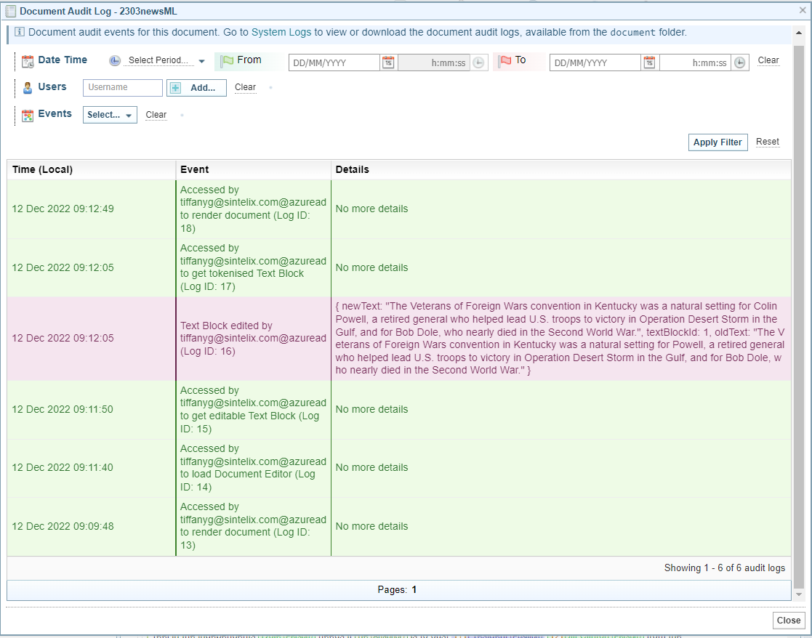812x638 pixels.
Task: Open the To date calendar picker
Action: (649, 63)
